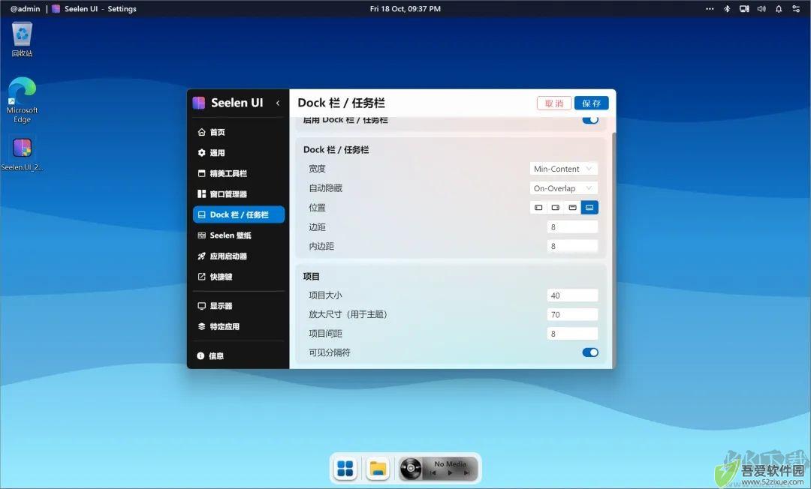The width and height of the screenshot is (811, 489).
Task: Click the network display icon in top bar
Action: click(744, 9)
